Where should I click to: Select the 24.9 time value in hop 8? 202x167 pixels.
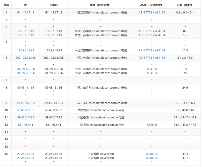click(x=185, y=88)
